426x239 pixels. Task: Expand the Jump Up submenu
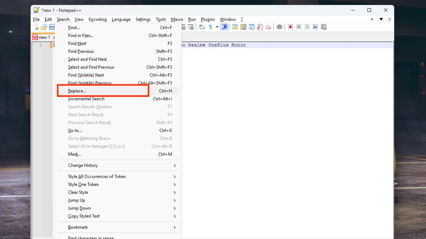click(x=119, y=200)
